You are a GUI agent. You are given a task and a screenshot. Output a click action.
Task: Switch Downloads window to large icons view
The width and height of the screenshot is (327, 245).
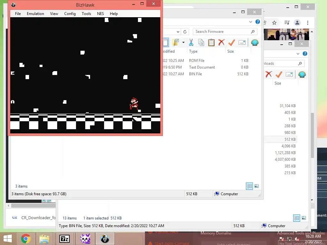304,218
